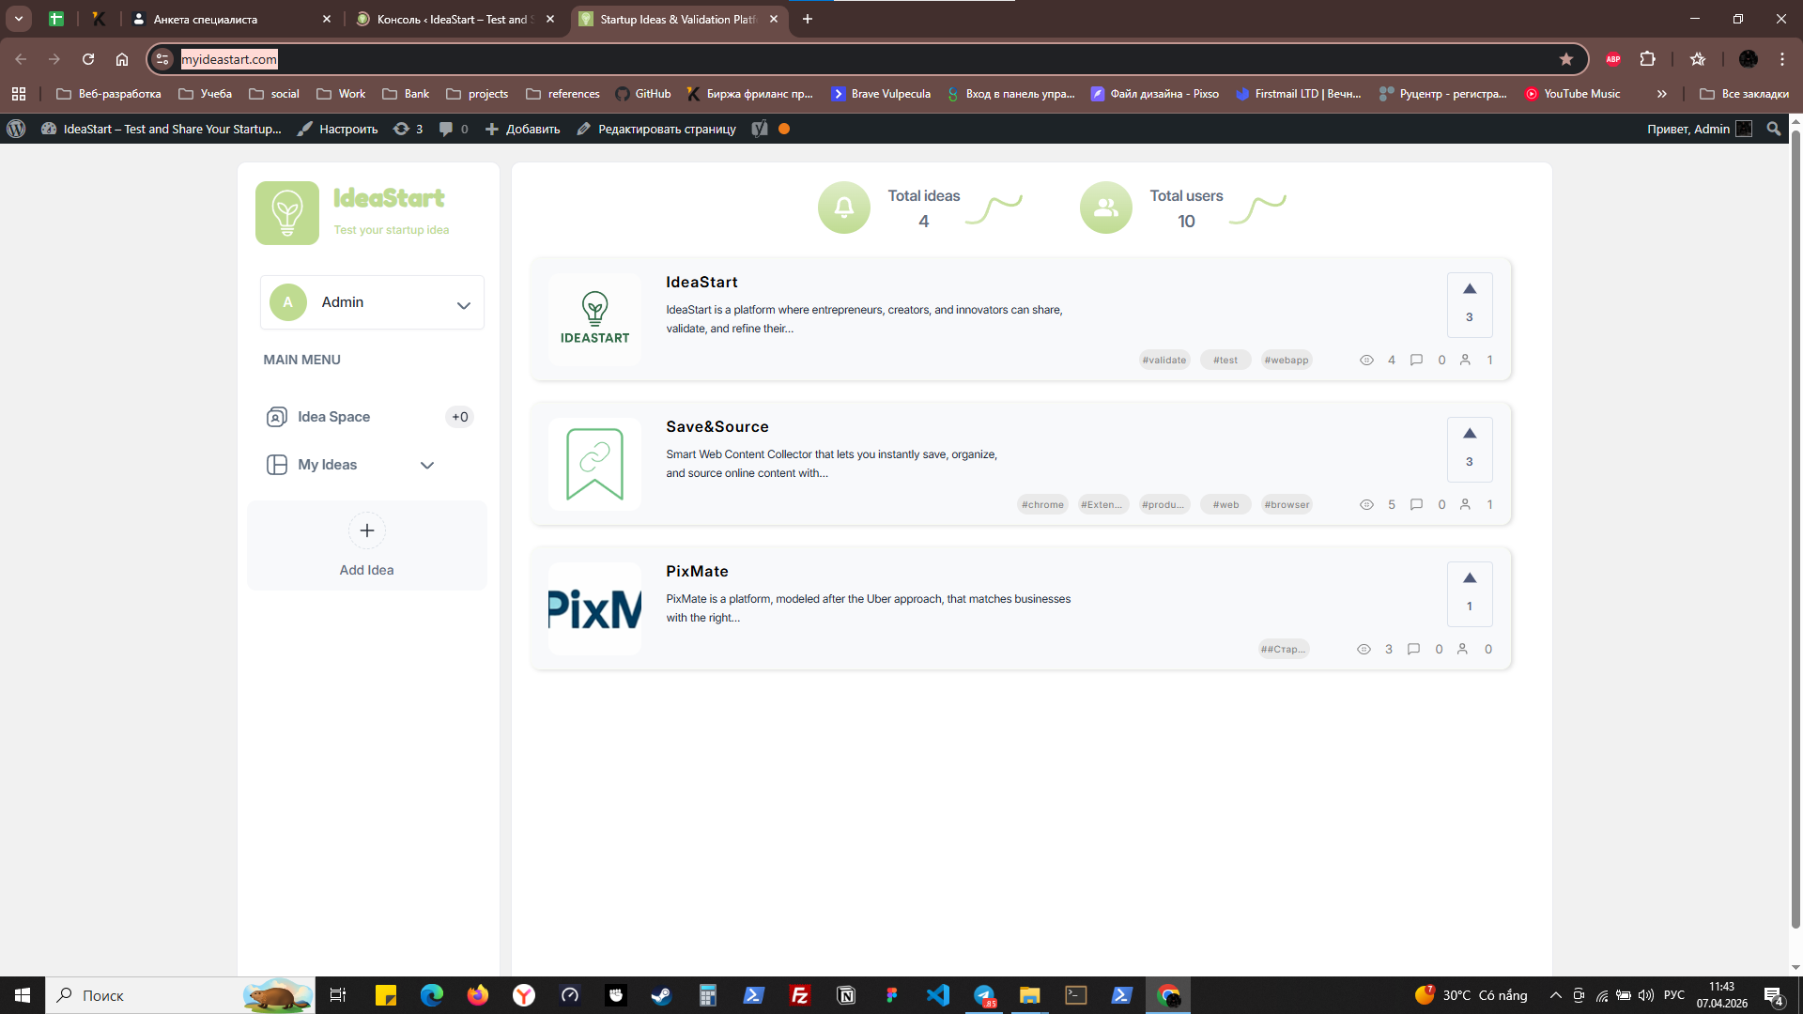Open Idea Space from main menu

333,417
